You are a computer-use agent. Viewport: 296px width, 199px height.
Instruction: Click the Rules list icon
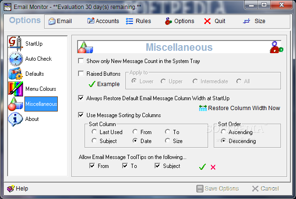(x=130, y=21)
